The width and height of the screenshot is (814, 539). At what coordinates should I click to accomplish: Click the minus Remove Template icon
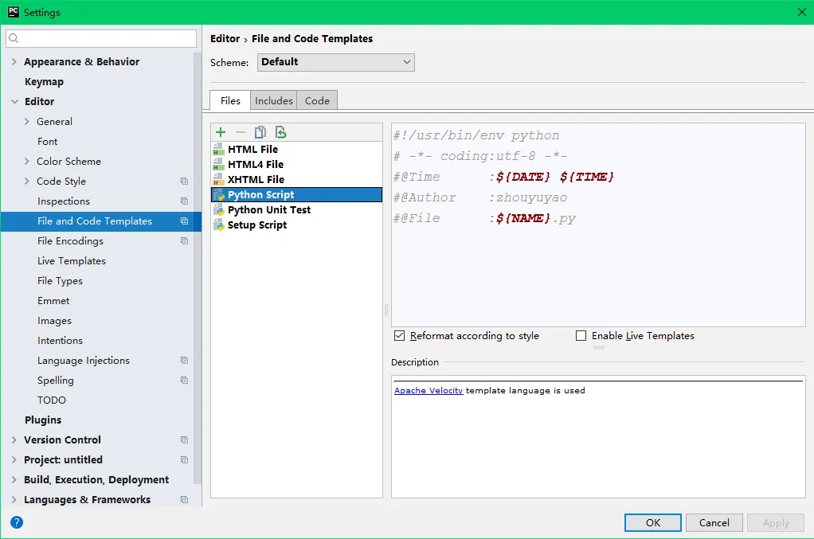(x=241, y=132)
